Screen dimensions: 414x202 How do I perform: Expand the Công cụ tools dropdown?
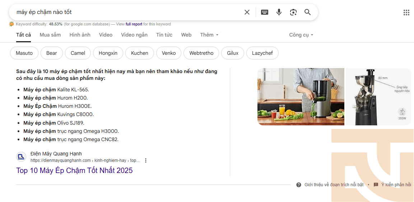click(x=301, y=35)
